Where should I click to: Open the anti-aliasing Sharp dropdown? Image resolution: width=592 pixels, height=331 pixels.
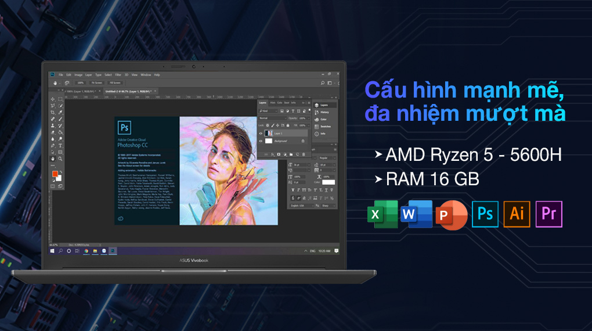328,206
